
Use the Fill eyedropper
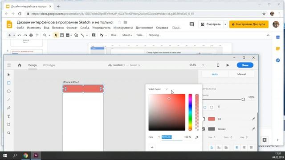click(x=253, y=119)
